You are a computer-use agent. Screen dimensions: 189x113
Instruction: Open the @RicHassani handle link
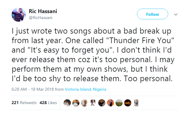click(40, 18)
